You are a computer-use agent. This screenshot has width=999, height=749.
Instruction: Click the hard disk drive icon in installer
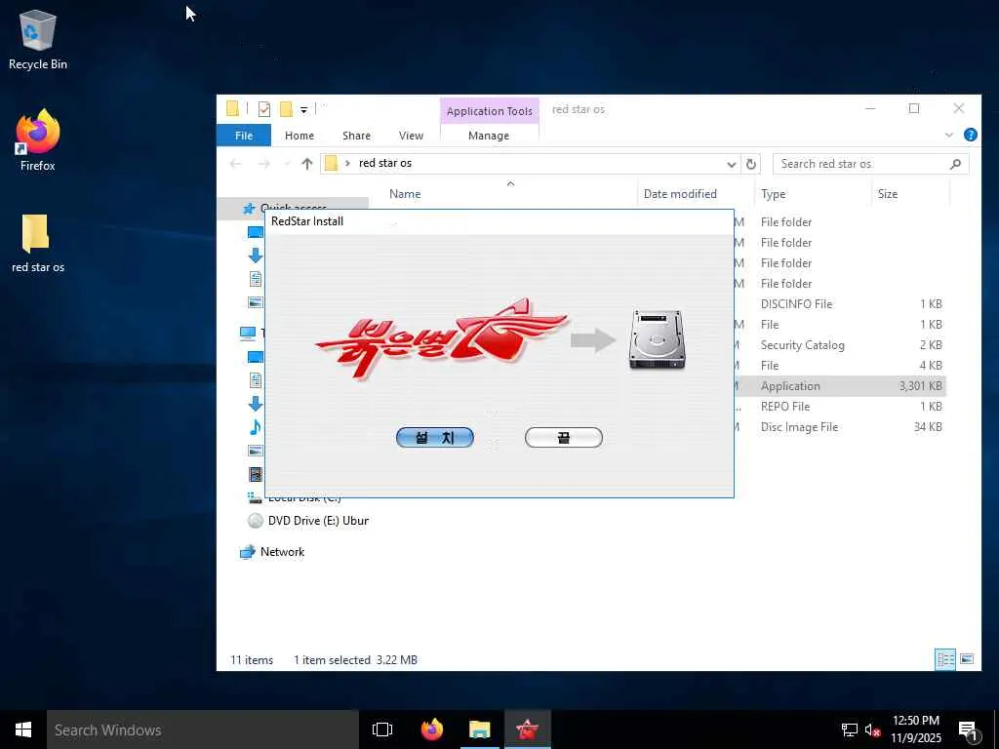click(x=657, y=339)
